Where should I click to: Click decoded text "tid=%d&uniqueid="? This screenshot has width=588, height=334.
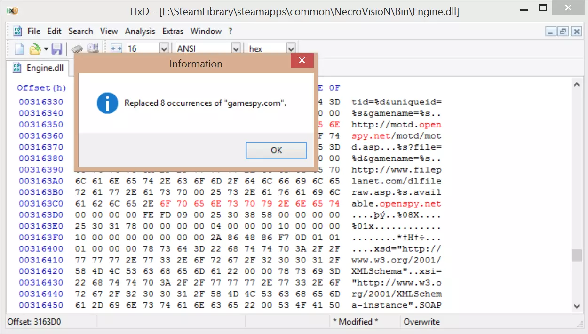point(397,102)
